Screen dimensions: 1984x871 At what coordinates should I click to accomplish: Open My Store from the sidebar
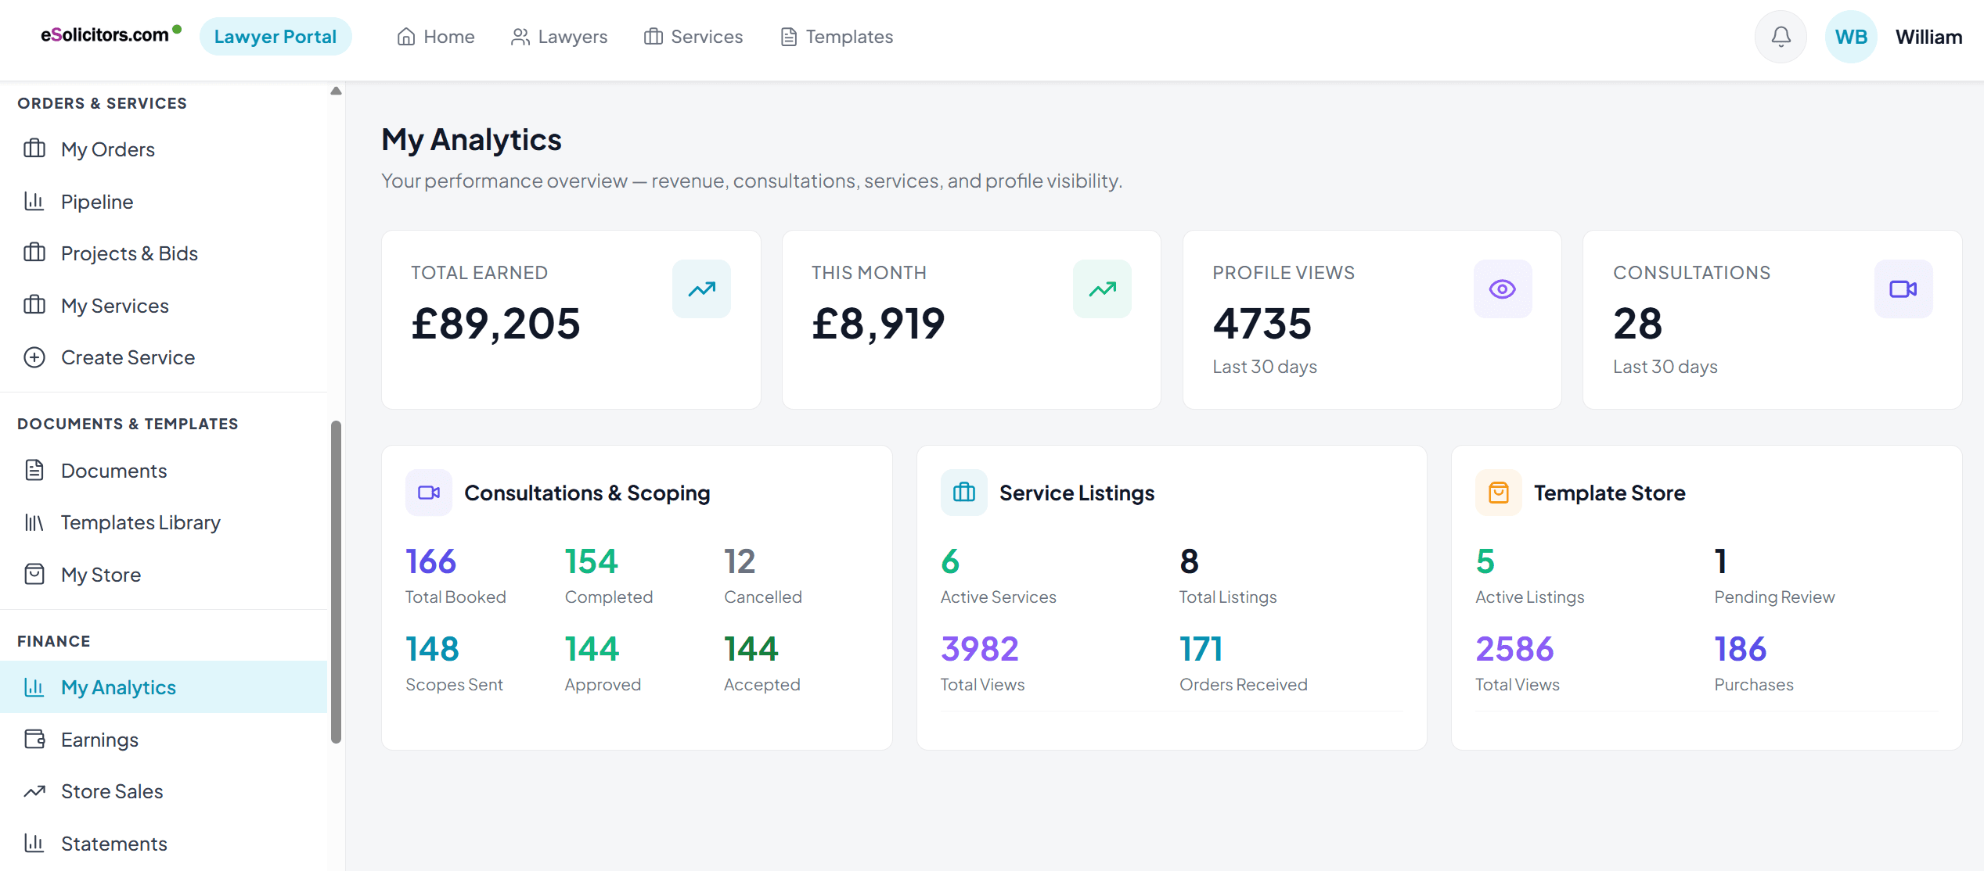coord(101,574)
